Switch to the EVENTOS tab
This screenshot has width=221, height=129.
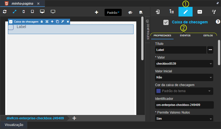[x=185, y=35]
